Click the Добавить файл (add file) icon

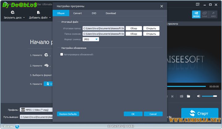click(39, 13)
